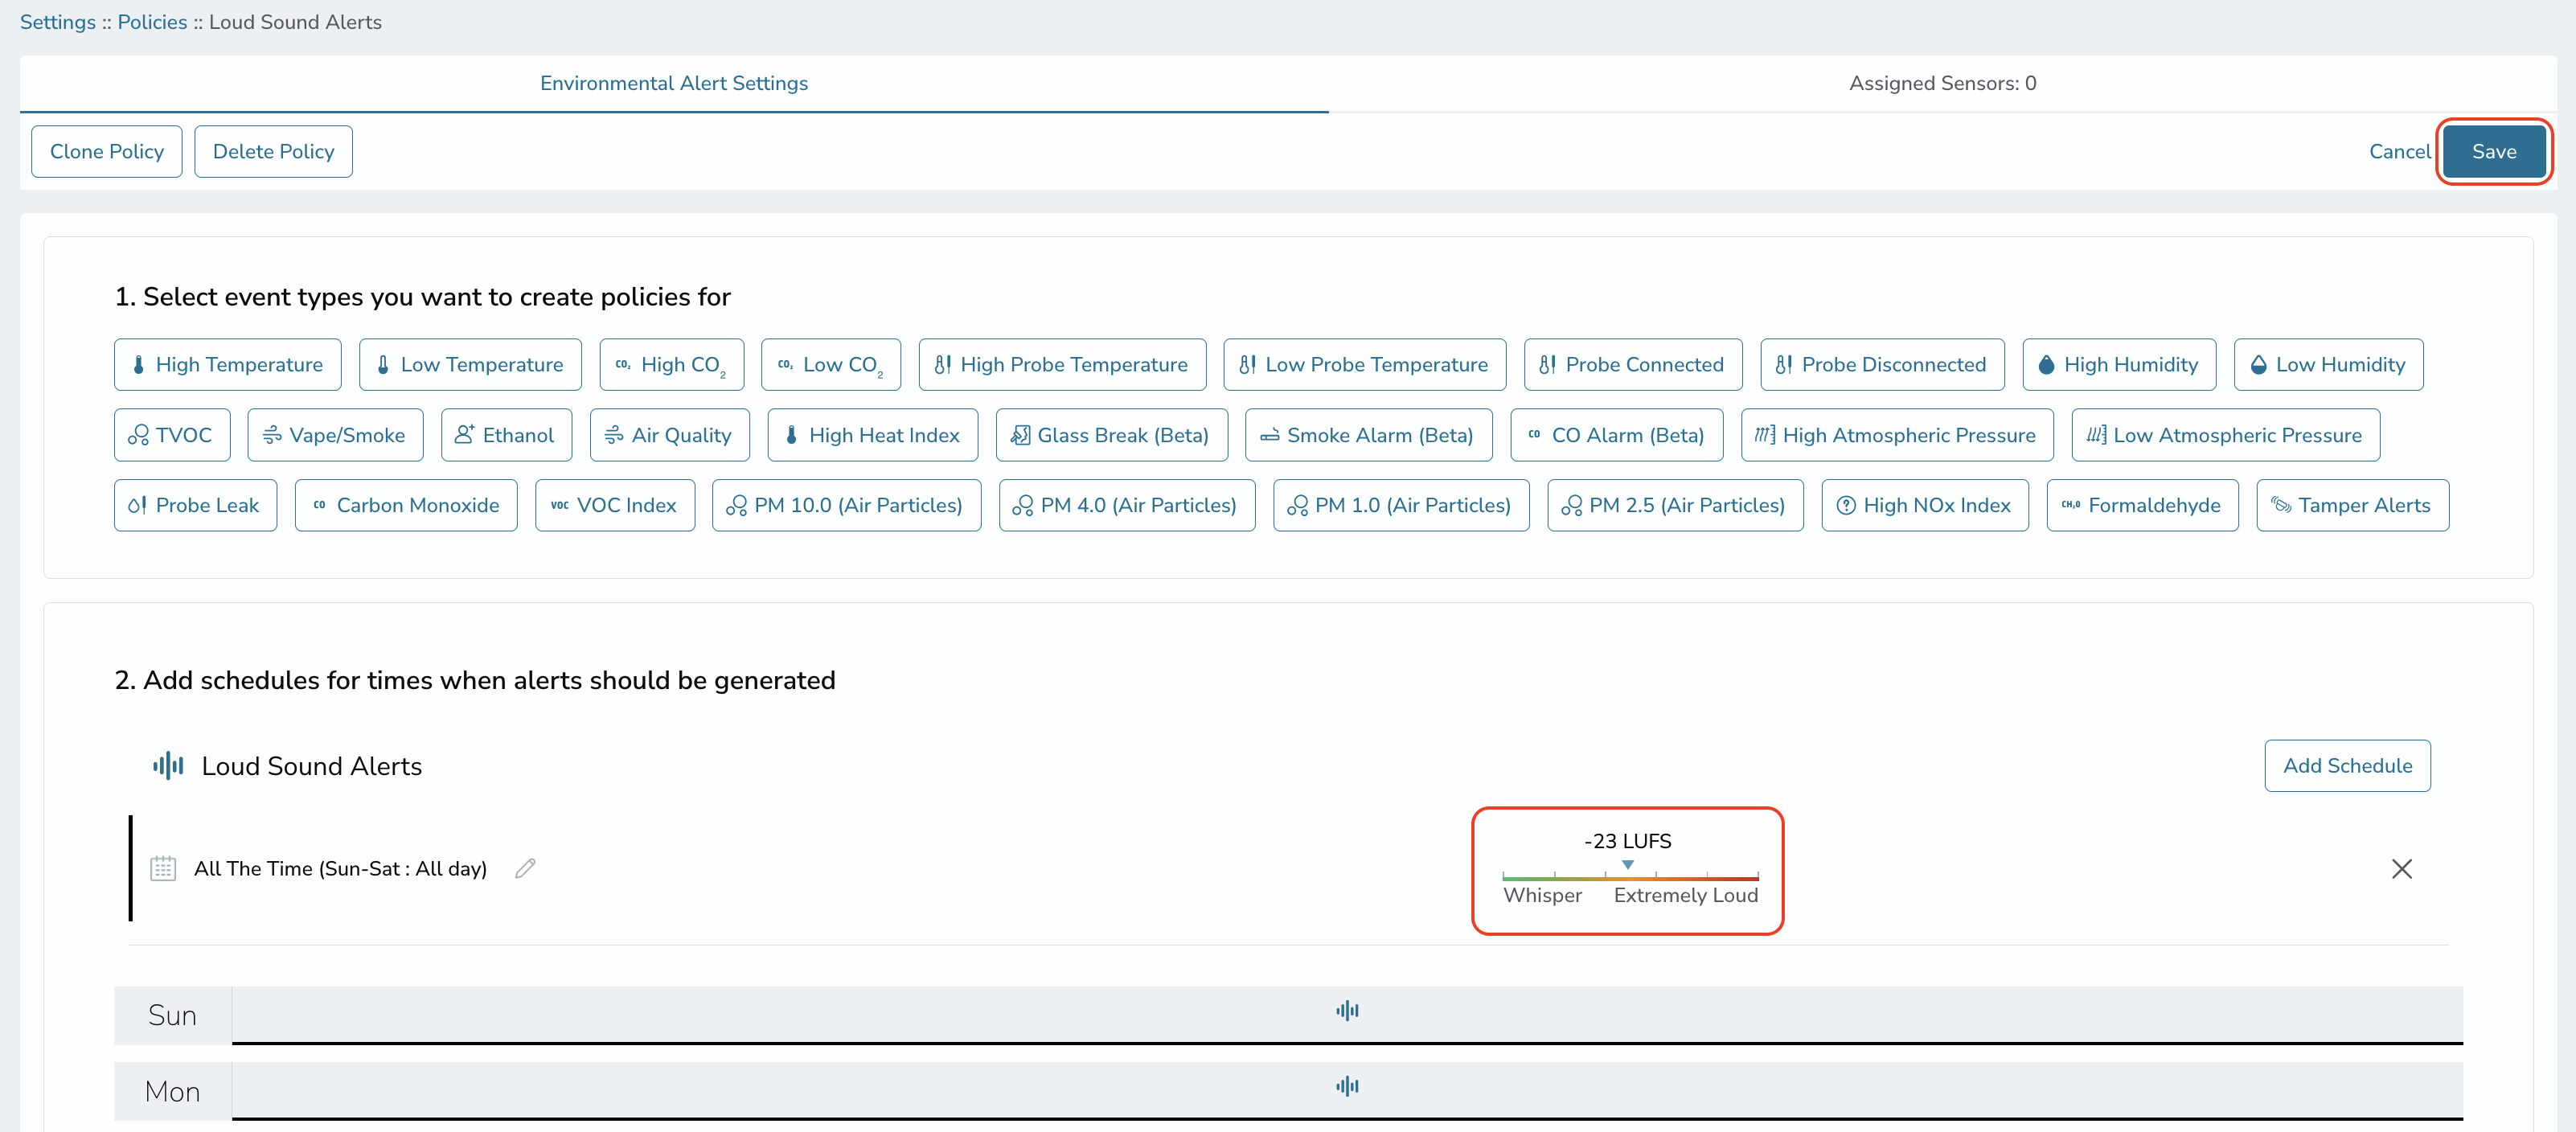Image resolution: width=2576 pixels, height=1132 pixels.
Task: Click the High Atmospheric Pressure icon
Action: coord(1765,435)
